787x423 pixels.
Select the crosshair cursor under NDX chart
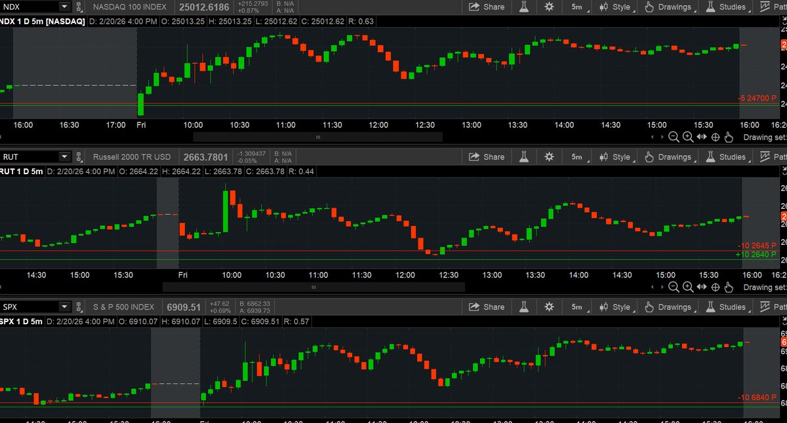(716, 137)
